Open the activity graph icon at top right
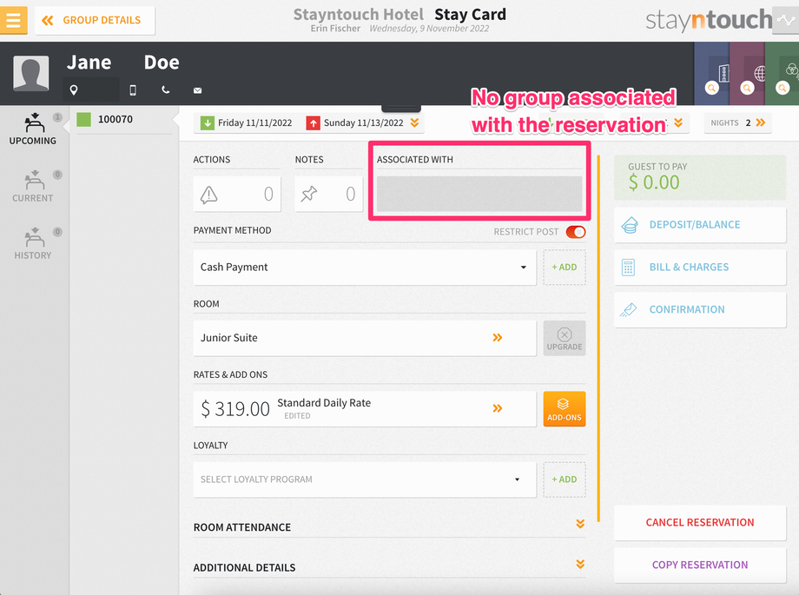The height and width of the screenshot is (595, 799). tap(785, 20)
